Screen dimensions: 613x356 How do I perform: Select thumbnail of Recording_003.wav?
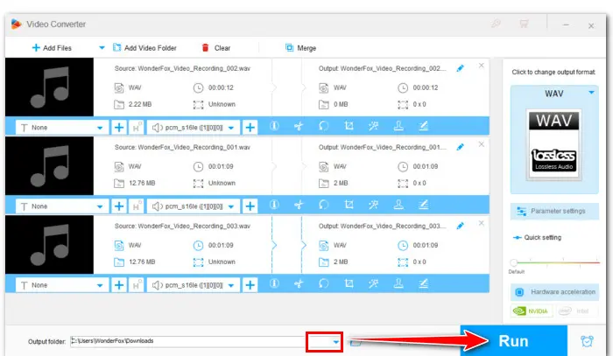point(49,245)
